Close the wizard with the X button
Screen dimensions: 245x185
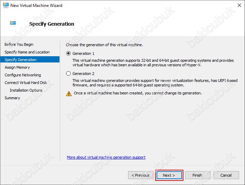click(239, 5)
